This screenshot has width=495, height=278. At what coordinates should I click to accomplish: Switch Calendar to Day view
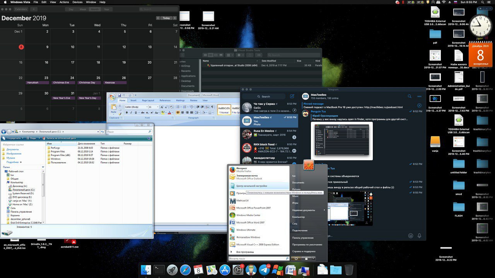[71, 9]
